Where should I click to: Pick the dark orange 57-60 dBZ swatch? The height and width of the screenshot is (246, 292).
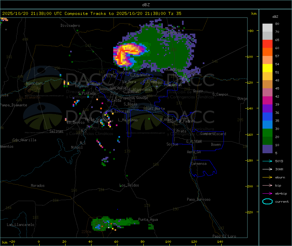pyautogui.click(x=267, y=52)
